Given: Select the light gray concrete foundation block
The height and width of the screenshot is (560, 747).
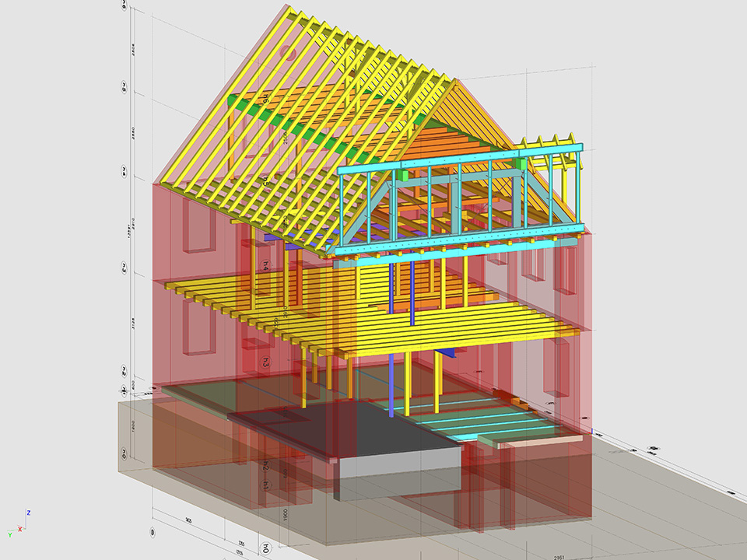Looking at the screenshot, I should 397,467.
